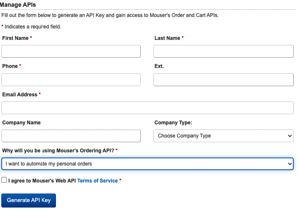Open the Choose Company Type dropdown
Viewport: 298px width, 219px height.
223,136
